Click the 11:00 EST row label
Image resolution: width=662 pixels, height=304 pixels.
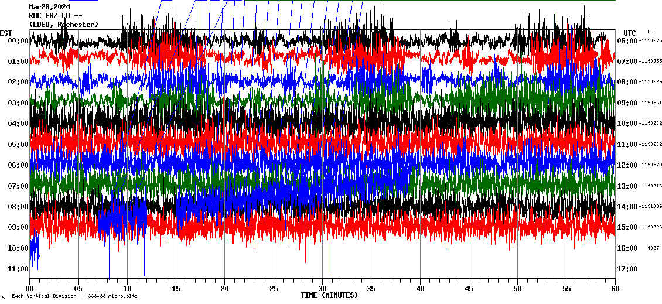click(19, 269)
